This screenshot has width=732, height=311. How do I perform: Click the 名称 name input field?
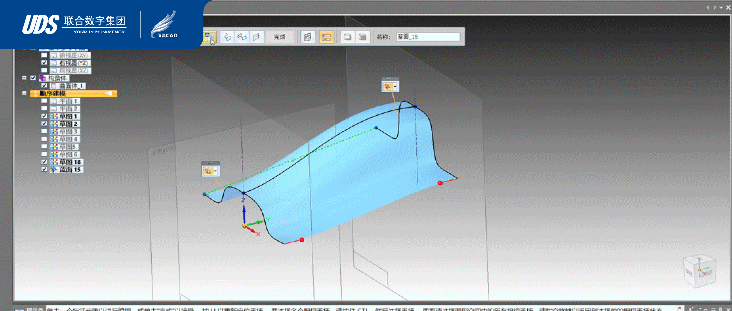click(428, 37)
